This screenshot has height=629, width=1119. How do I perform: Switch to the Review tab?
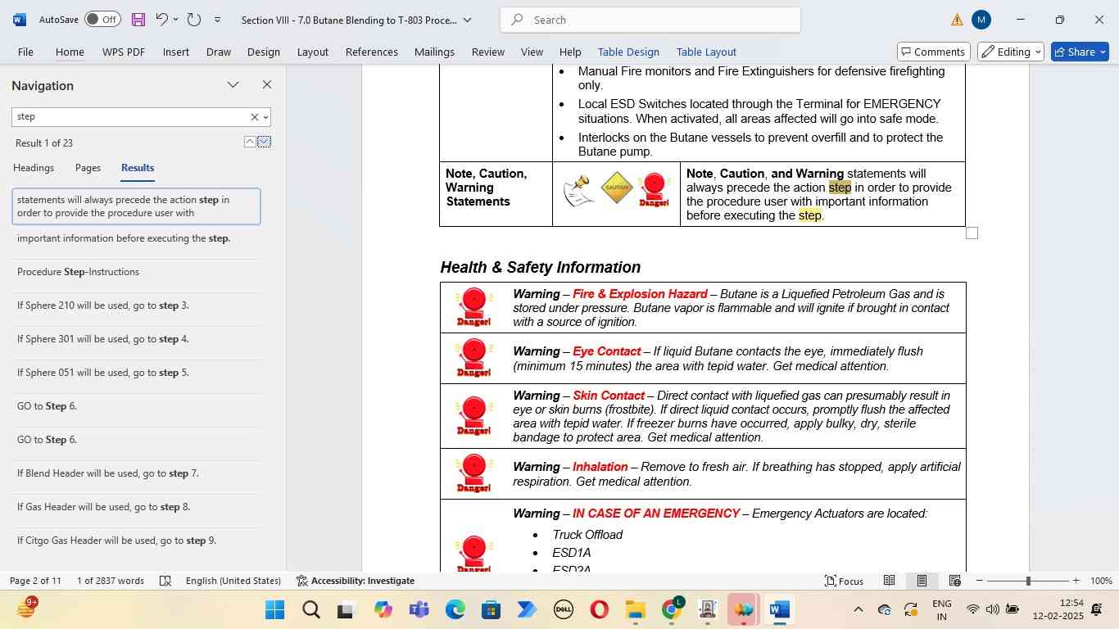coord(488,52)
